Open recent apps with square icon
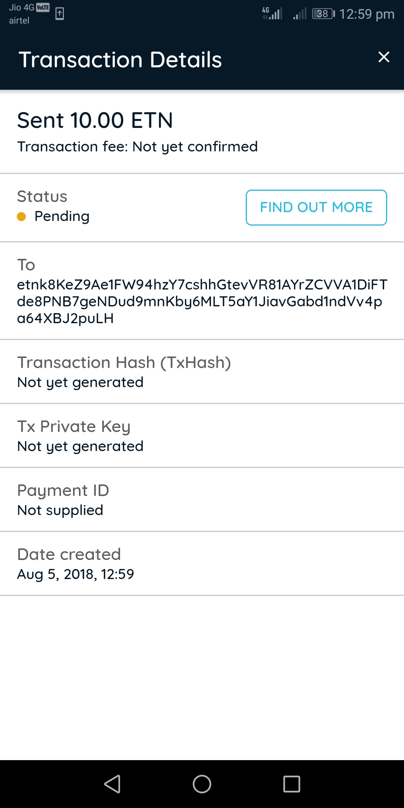 tap(292, 784)
